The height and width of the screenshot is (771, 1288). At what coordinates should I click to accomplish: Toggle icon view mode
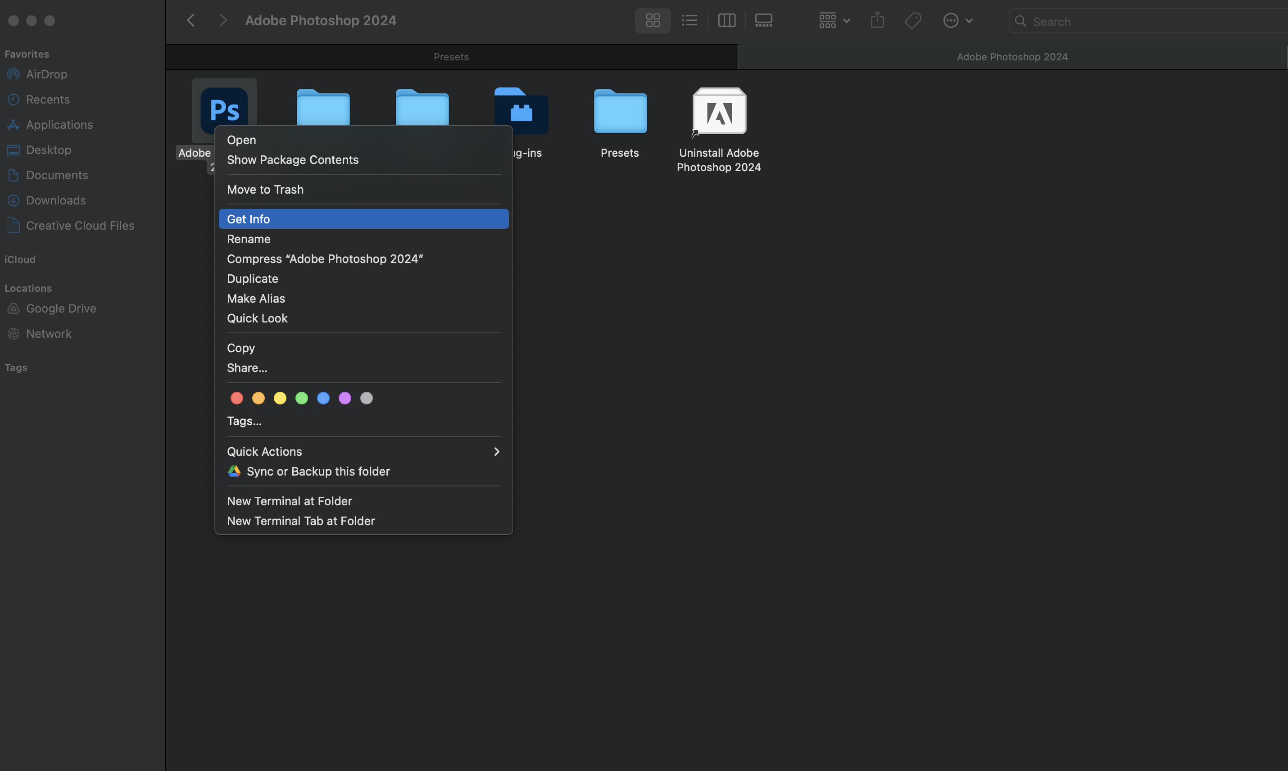pyautogui.click(x=652, y=20)
